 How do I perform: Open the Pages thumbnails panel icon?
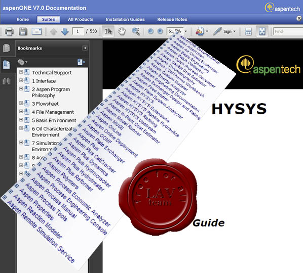[x=7, y=48]
